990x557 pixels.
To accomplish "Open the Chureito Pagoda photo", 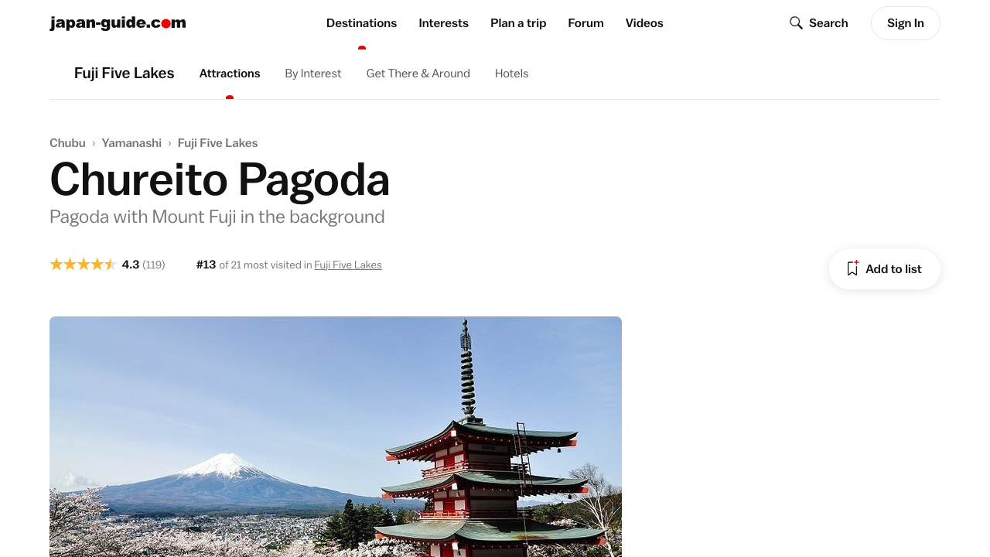I will coord(336,436).
